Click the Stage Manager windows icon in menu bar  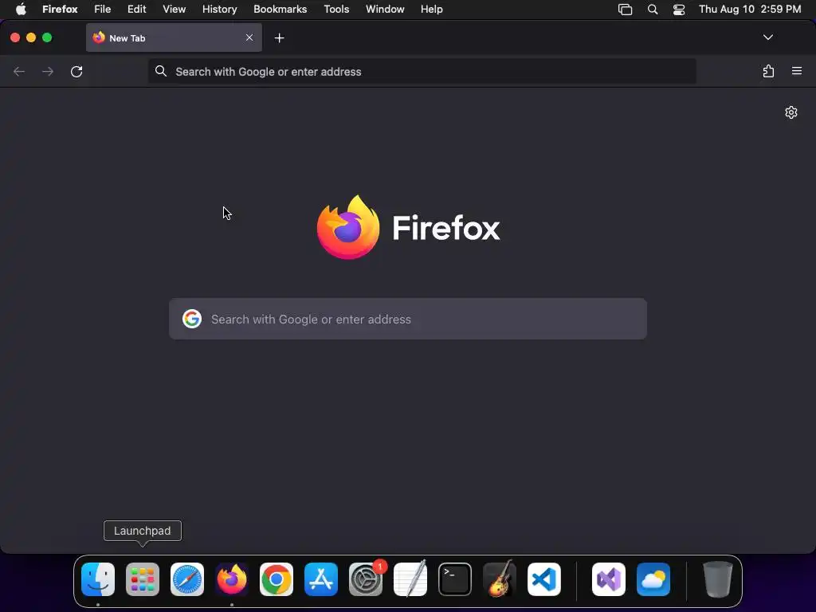click(x=625, y=10)
